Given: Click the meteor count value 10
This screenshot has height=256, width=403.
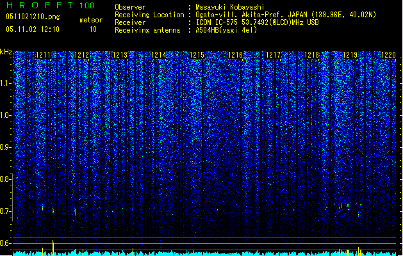Looking at the screenshot, I should point(93,29).
